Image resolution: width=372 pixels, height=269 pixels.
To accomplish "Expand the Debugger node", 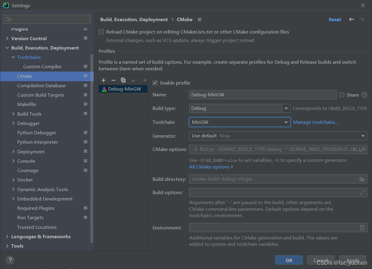I will 13,123.
